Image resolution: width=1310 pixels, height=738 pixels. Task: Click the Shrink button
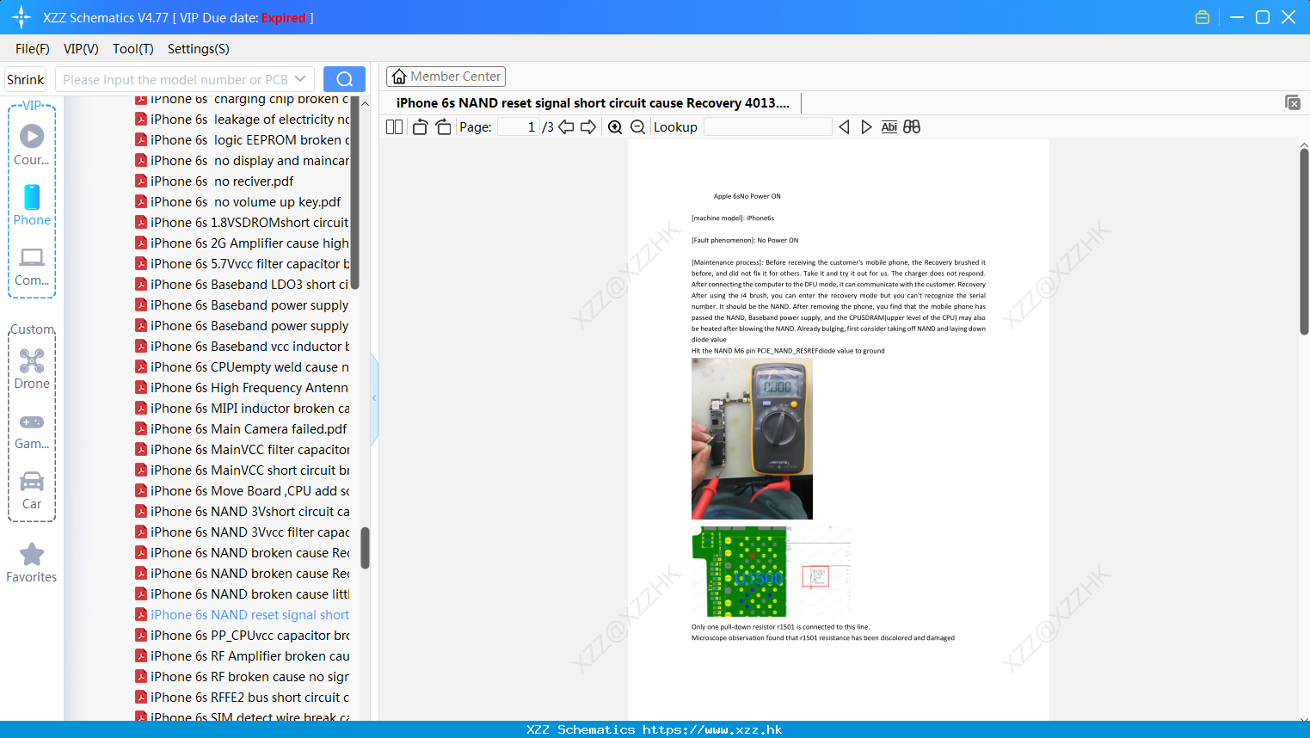25,79
